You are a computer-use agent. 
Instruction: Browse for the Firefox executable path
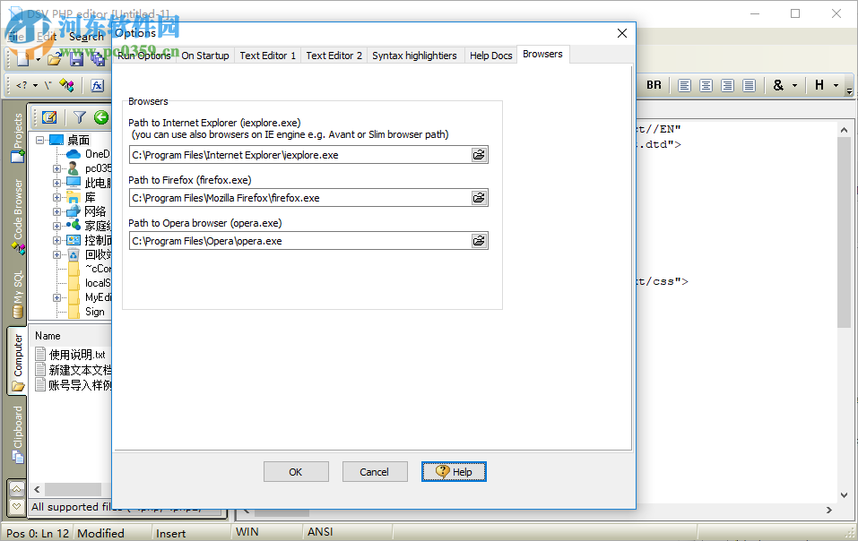pos(480,197)
